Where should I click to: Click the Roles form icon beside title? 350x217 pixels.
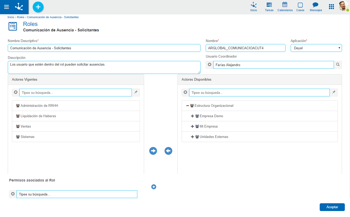(x=13, y=26)
